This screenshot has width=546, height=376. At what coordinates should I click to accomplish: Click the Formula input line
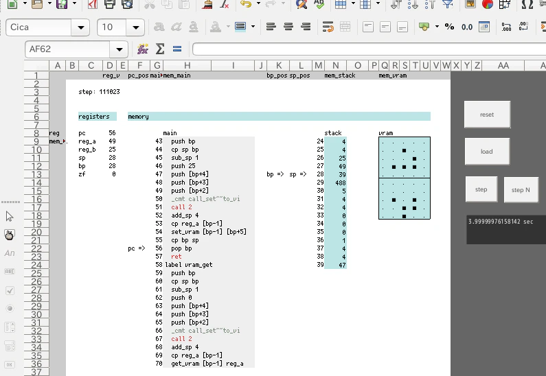pos(369,49)
